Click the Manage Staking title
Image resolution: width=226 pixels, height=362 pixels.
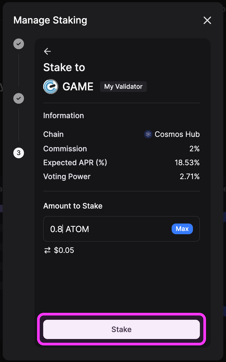[50, 20]
